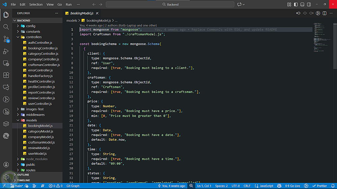Open Source Control view with 10 badge
337x189 pixels.
point(6,39)
